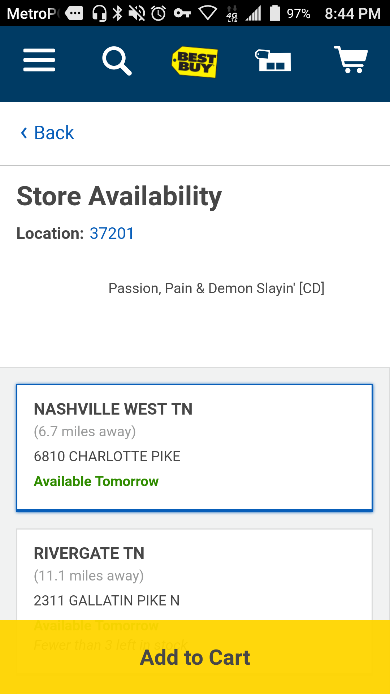Tap the battery indicator icon

point(275,13)
